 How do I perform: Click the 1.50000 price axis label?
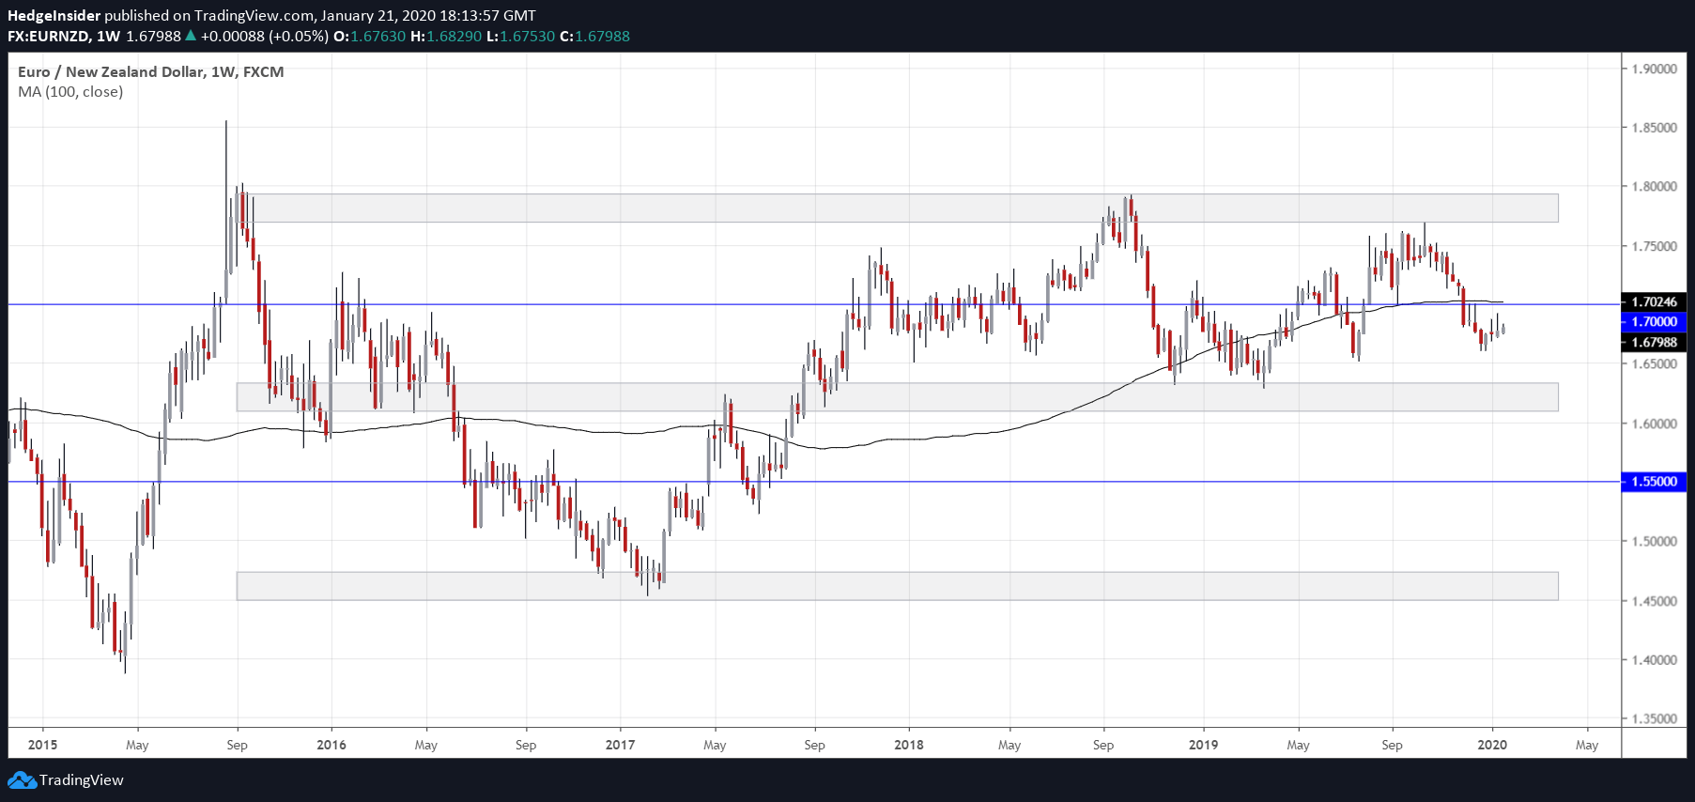(x=1654, y=542)
